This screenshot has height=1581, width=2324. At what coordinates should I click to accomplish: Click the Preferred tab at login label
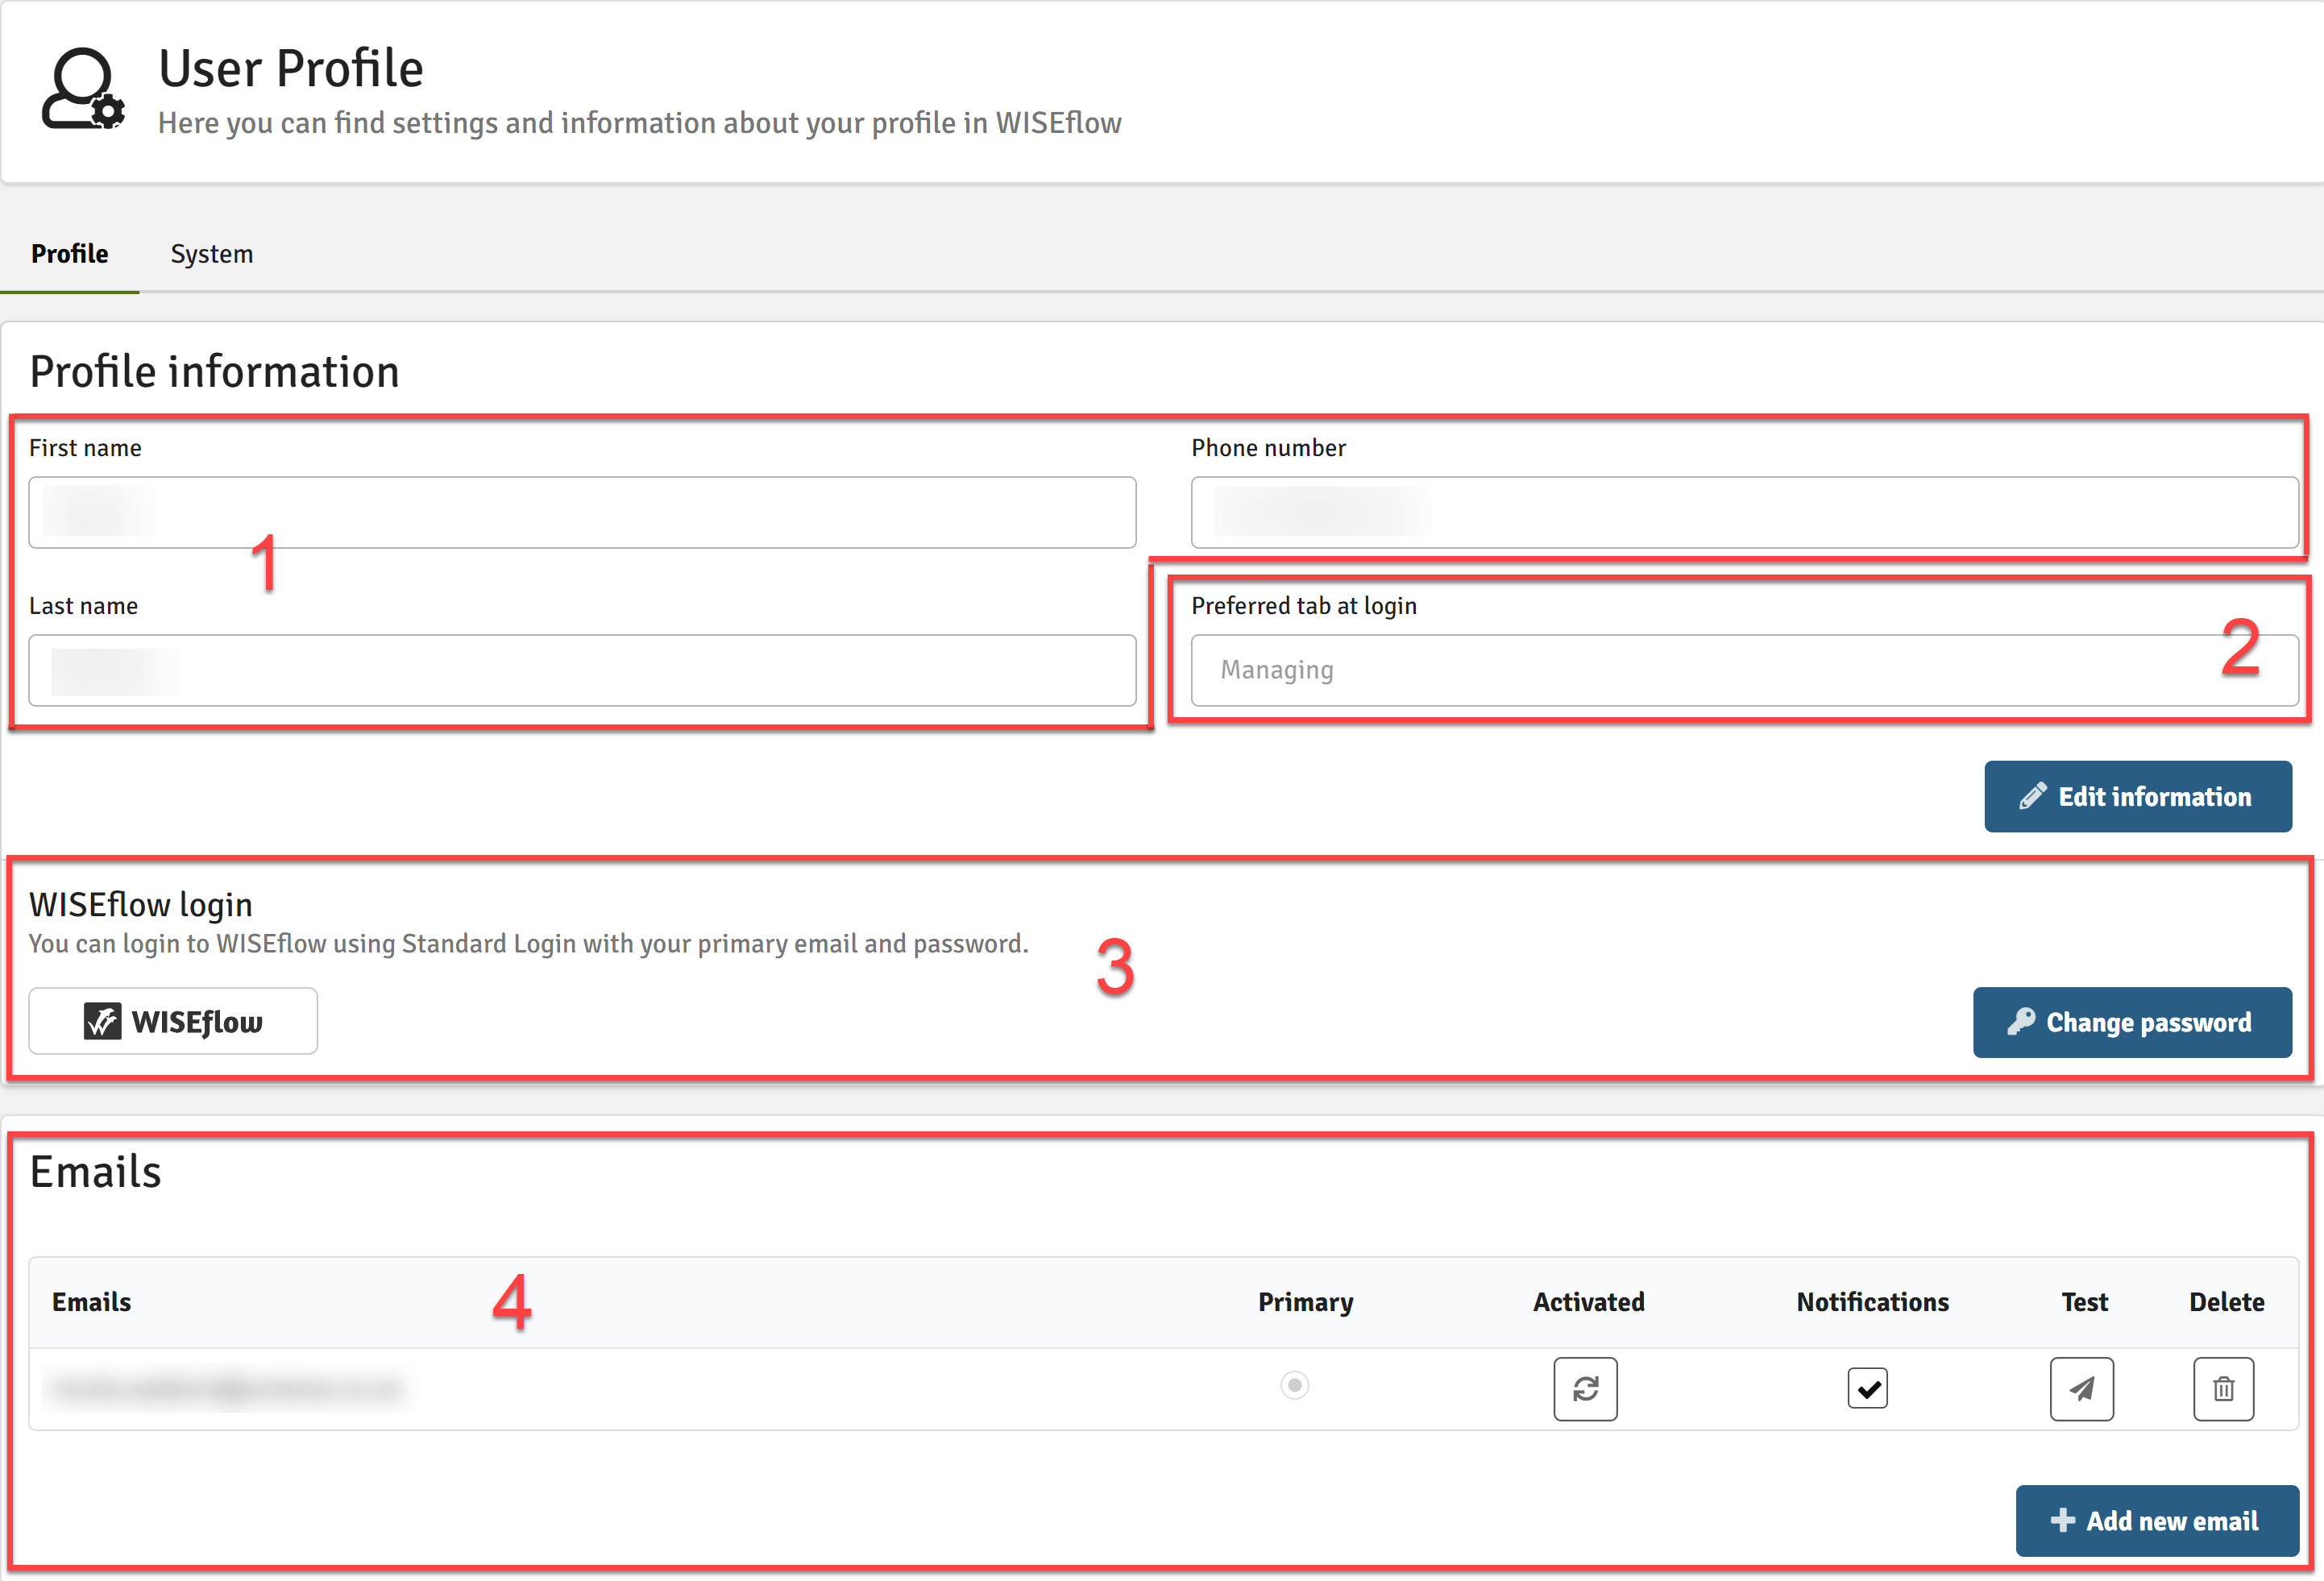[1303, 606]
